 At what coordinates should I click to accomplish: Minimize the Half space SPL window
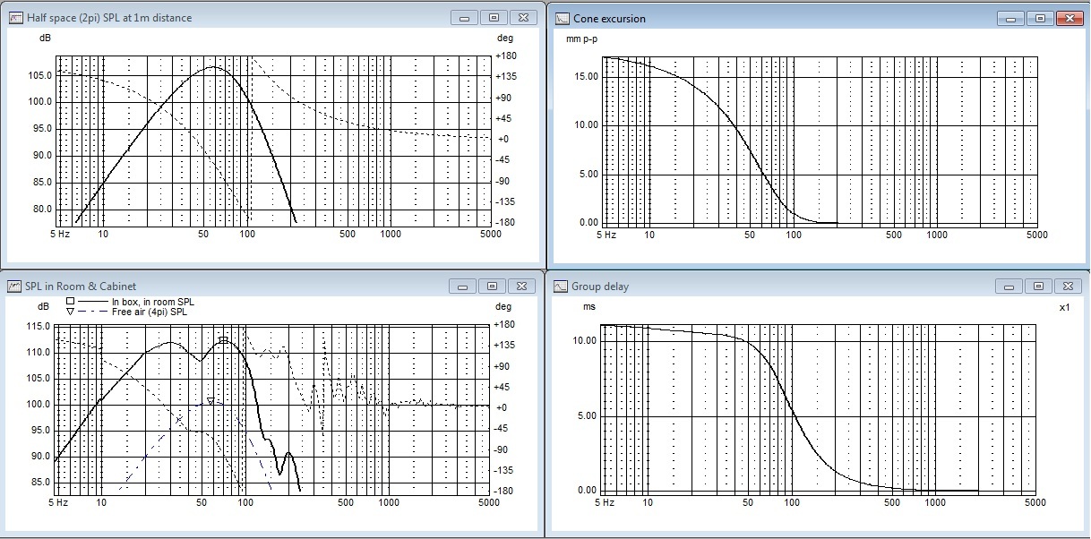point(463,17)
